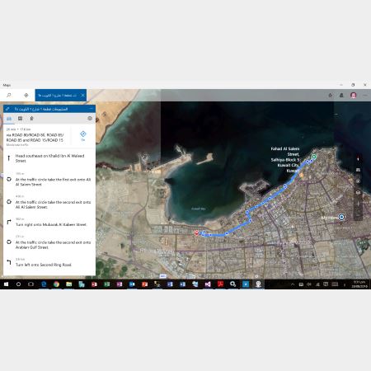Click the pencil edit icon in directions header
The width and height of the screenshot is (371, 371).
click(7, 109)
